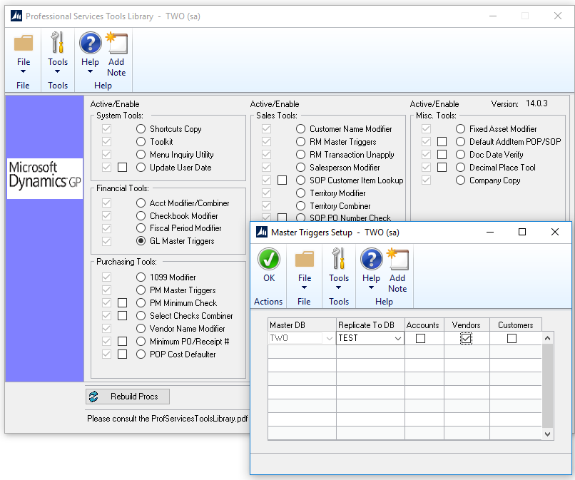Open the Tools wrench icon in main window

click(x=58, y=42)
